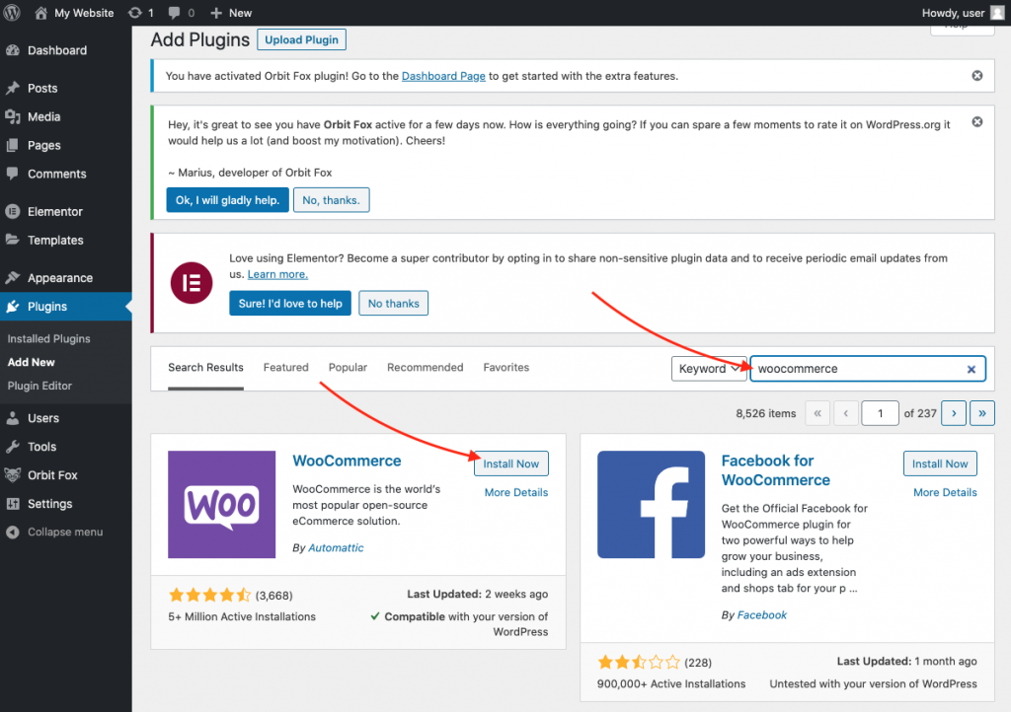
Task: Switch to the Featured tab
Action: [285, 368]
